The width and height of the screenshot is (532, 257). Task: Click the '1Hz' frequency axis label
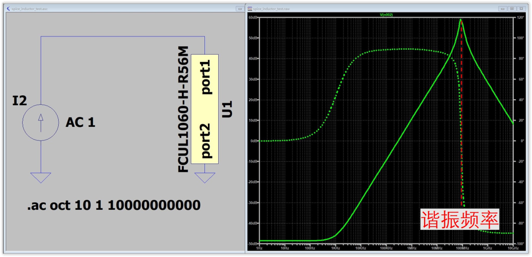click(x=260, y=248)
